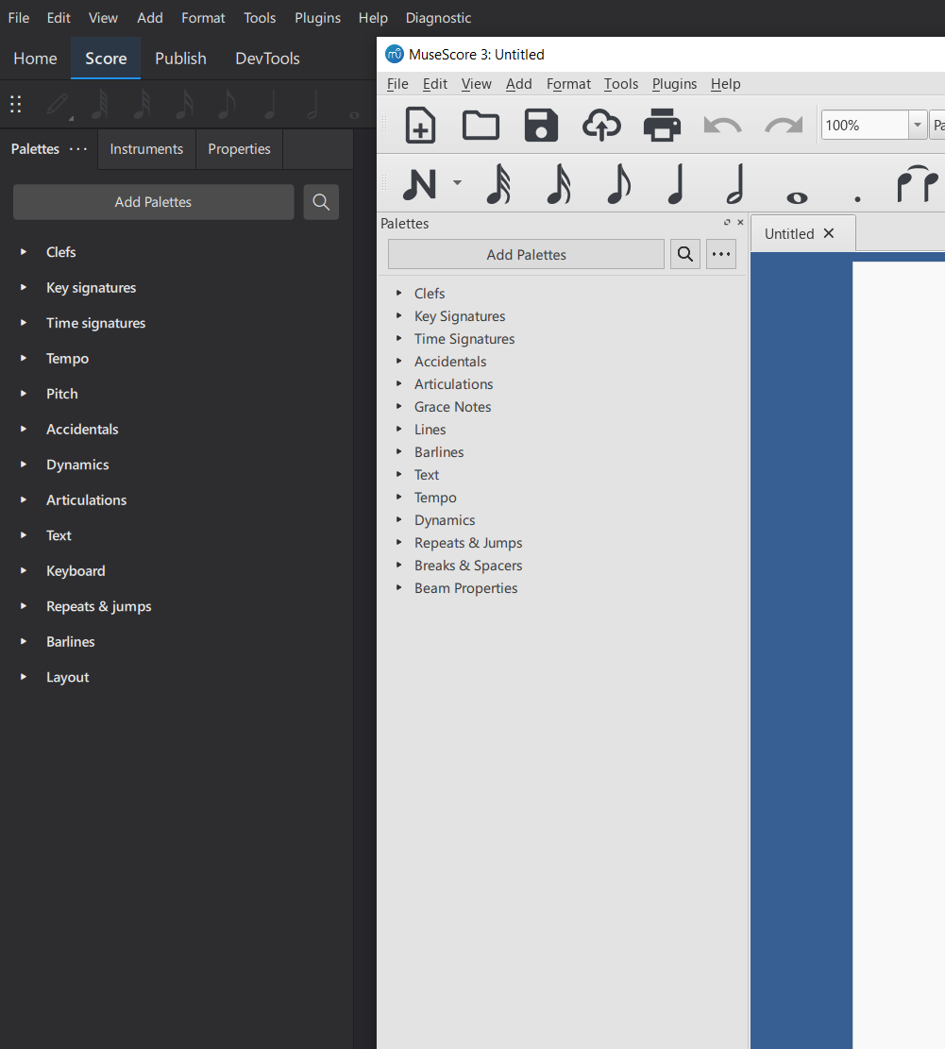The width and height of the screenshot is (945, 1049).
Task: Click the tie icon in MuseScore 3 toolbar
Action: tap(917, 182)
